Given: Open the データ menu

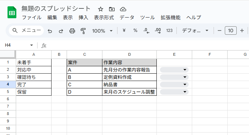Looking at the screenshot, I should 127,18.
